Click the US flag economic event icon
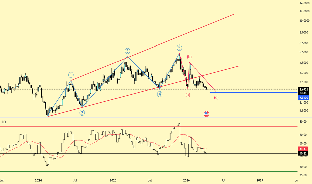 click(206, 114)
